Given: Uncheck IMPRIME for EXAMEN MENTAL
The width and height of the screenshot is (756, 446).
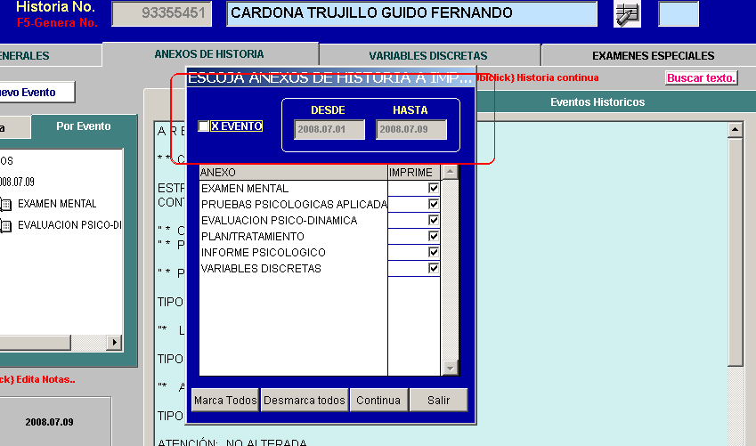Looking at the screenshot, I should (434, 188).
